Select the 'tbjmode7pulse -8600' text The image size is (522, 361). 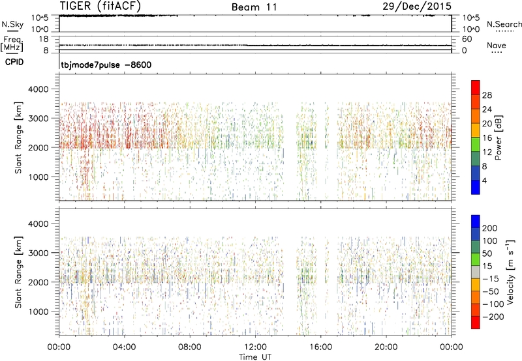(106, 65)
